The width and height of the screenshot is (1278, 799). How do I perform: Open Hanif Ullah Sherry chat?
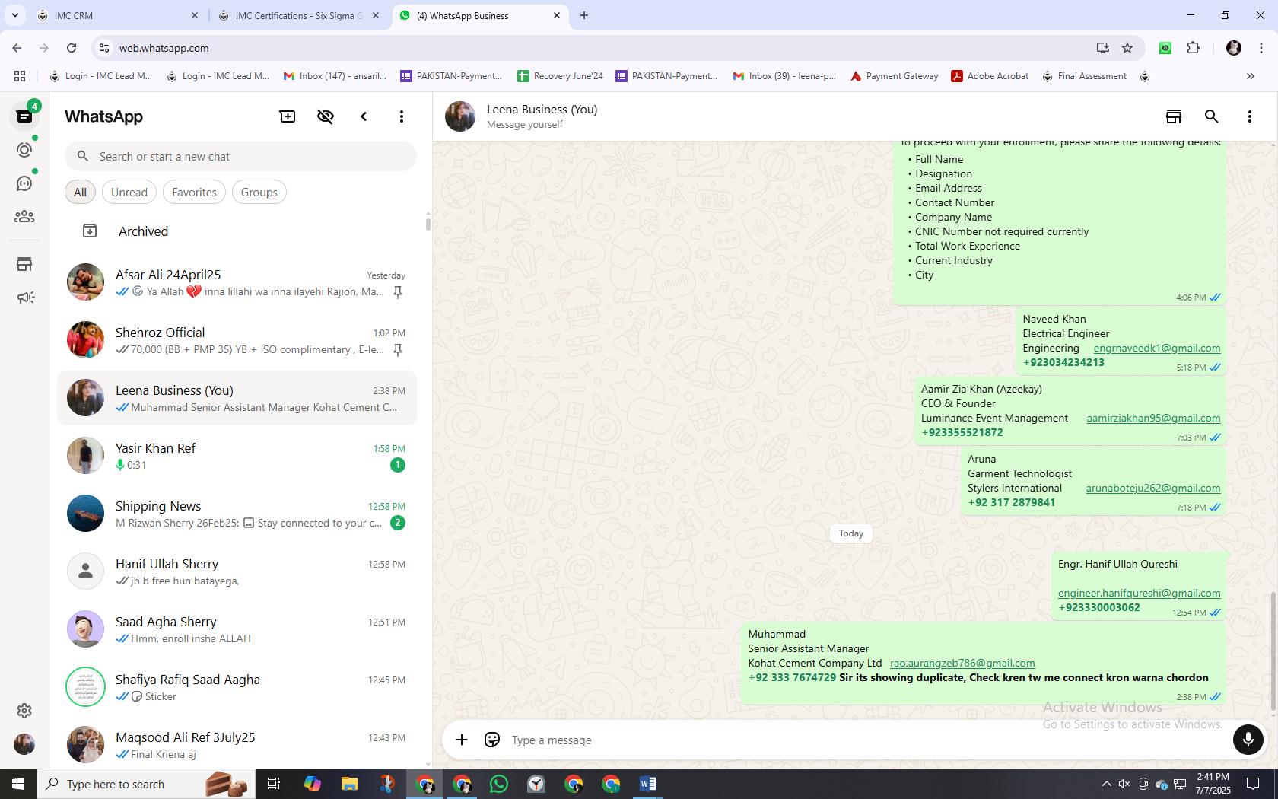237,571
